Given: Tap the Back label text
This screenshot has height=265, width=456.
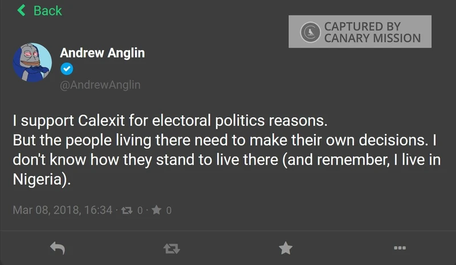Looking at the screenshot, I should point(48,10).
